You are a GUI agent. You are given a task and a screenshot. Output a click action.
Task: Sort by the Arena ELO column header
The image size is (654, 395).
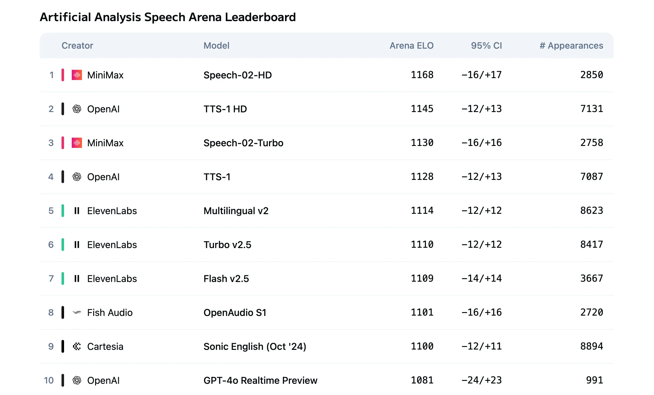click(411, 45)
